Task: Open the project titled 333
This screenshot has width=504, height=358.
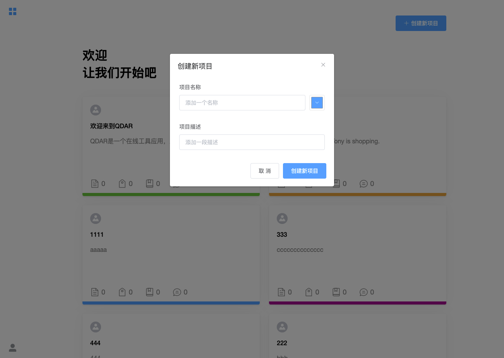Action: [x=282, y=234]
